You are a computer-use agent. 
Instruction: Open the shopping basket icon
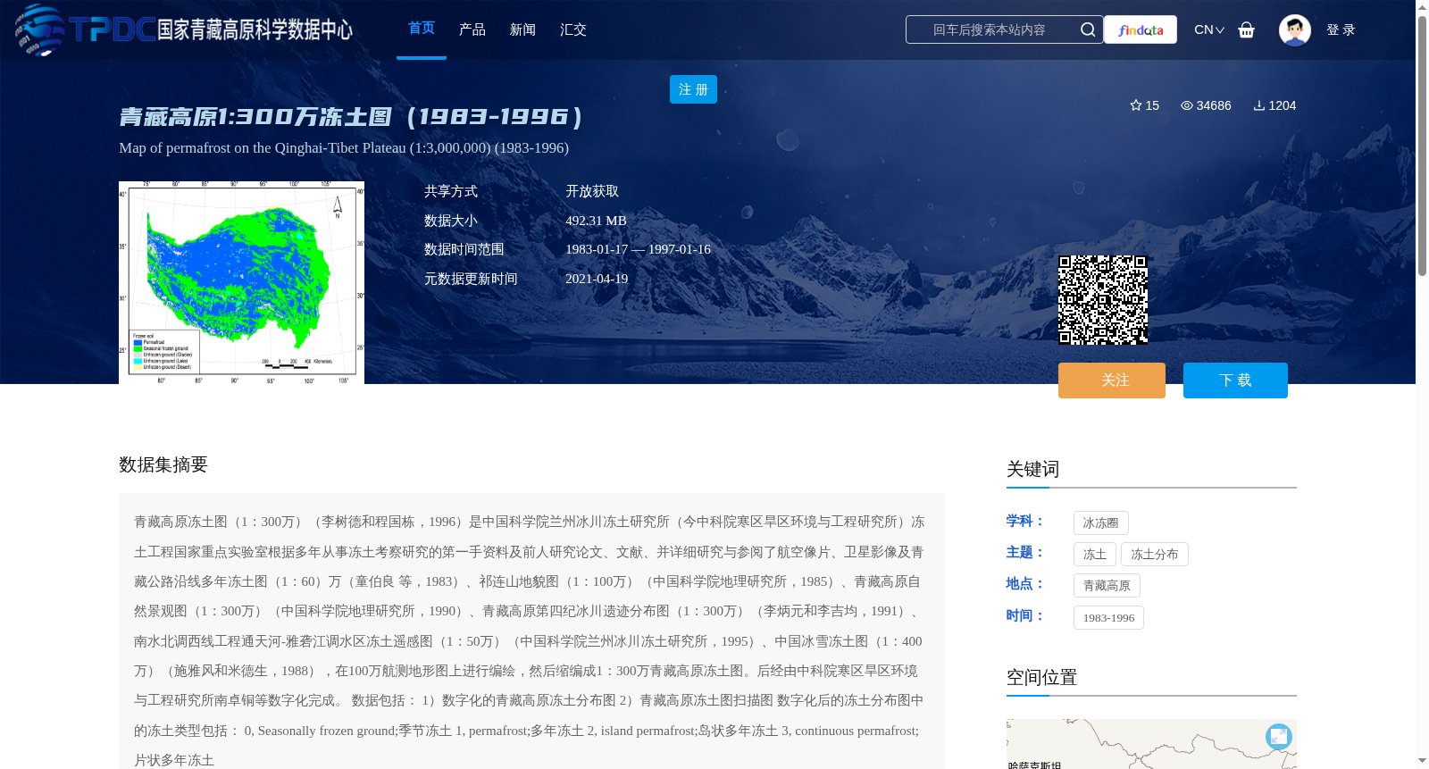pyautogui.click(x=1247, y=29)
